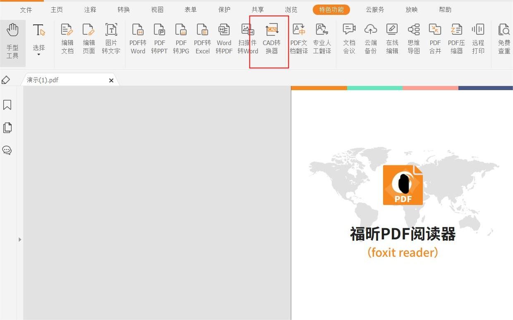Switch to the 主页 (Home) tab
Viewport: 513px width, 320px height.
click(x=57, y=10)
